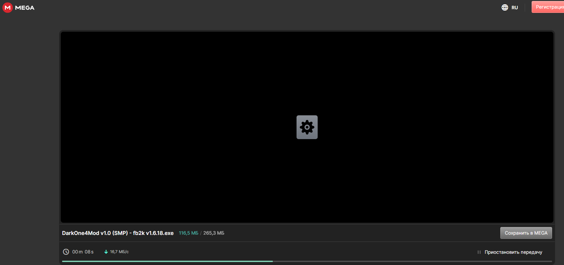Image resolution: width=564 pixels, height=265 pixels.
Task: Click the downloaded size 116,5 МБ
Action: tap(189, 233)
